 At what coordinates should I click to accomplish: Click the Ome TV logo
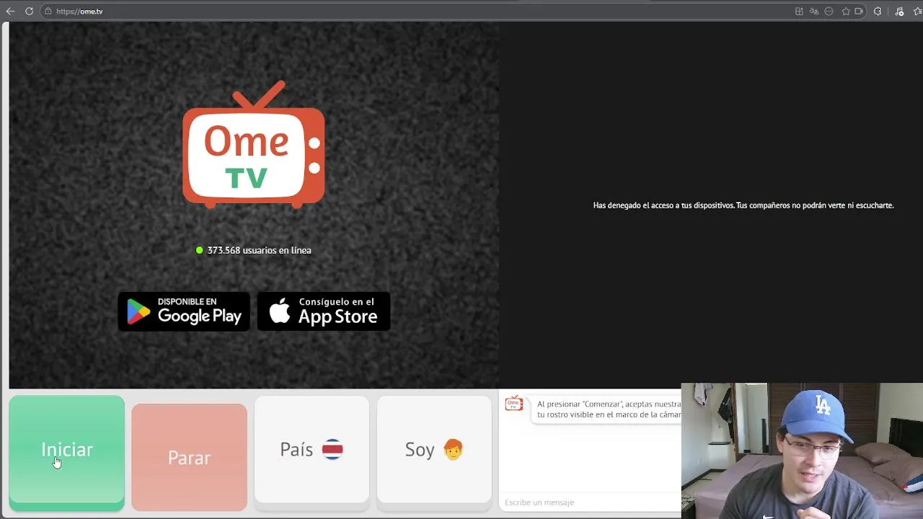coord(254,144)
